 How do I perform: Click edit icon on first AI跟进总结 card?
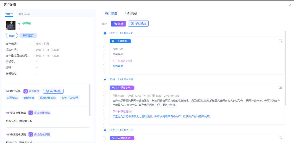click(280, 88)
